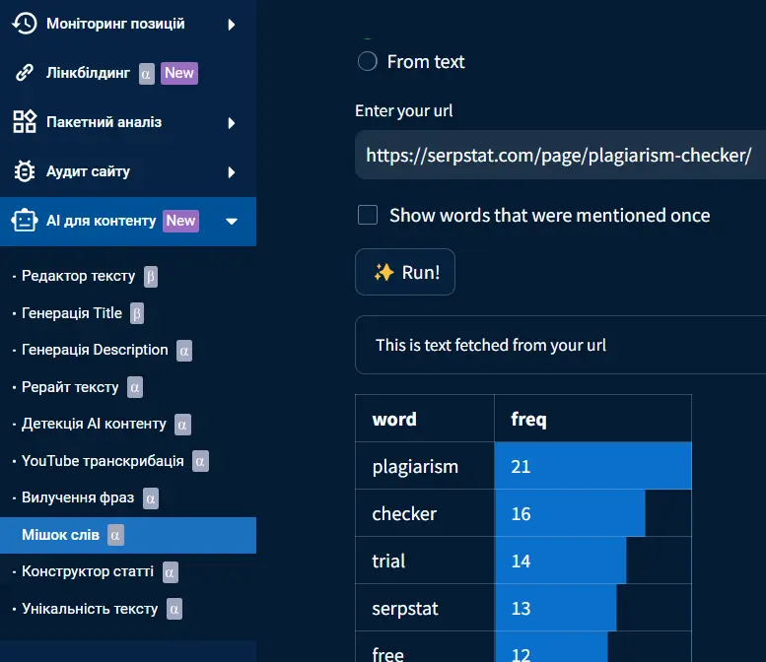Viewport: 766px width, 662px height.
Task: Click the alpha badge beside Унікальність тексту
Action: click(x=174, y=609)
